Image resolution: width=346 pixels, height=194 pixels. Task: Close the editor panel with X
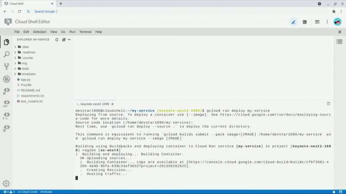point(340,32)
